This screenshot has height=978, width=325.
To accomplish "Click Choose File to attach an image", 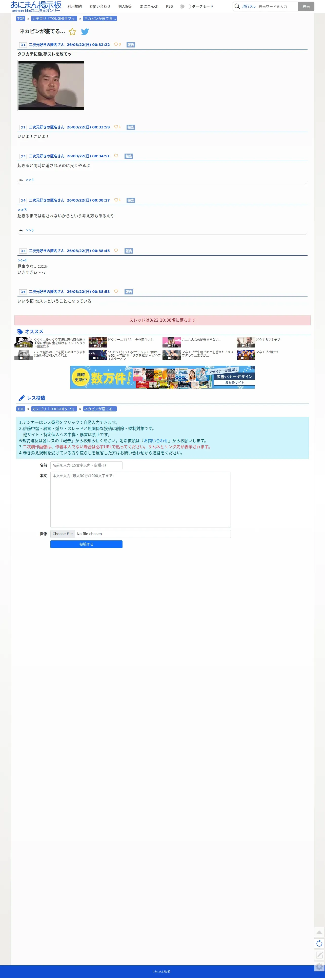I will point(63,534).
